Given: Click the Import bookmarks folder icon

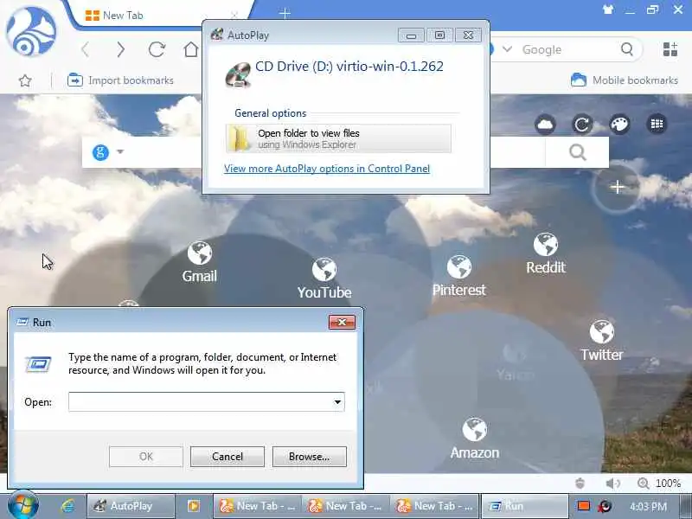Looking at the screenshot, I should point(74,80).
